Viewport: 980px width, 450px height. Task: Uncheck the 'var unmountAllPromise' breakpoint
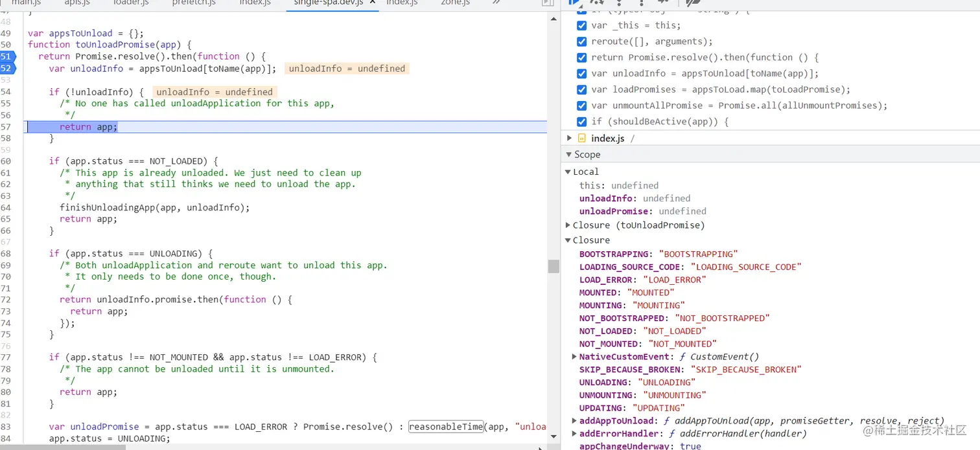[582, 106]
